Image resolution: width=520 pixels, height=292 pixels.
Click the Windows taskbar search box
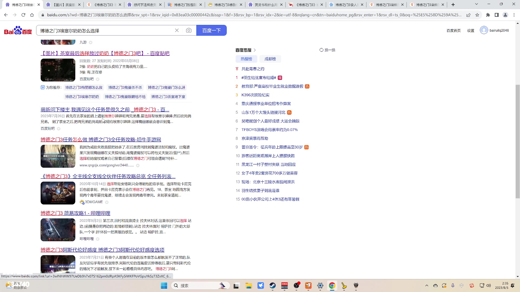tap(200, 286)
